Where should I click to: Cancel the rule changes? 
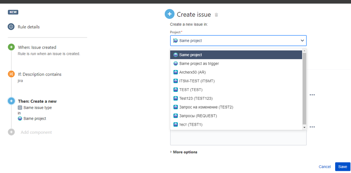click(x=325, y=167)
